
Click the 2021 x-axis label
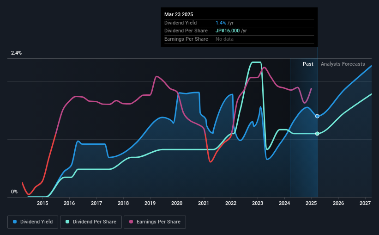pos(204,203)
